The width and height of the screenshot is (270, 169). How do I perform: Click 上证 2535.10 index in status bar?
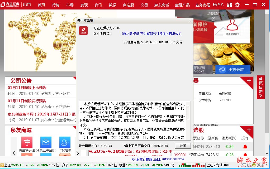coord(14,165)
